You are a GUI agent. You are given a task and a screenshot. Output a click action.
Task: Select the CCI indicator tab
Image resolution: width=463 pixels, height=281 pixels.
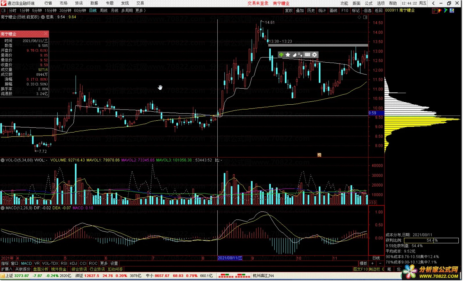83,264
